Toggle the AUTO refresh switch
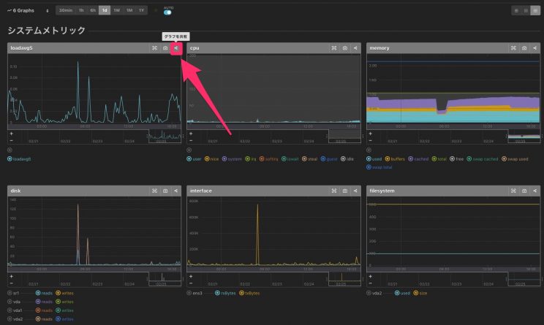The width and height of the screenshot is (544, 325). pos(167,12)
